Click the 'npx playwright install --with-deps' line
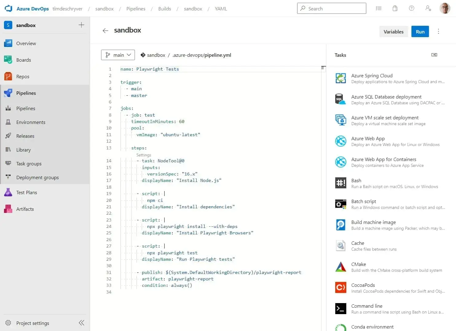 coord(192,226)
